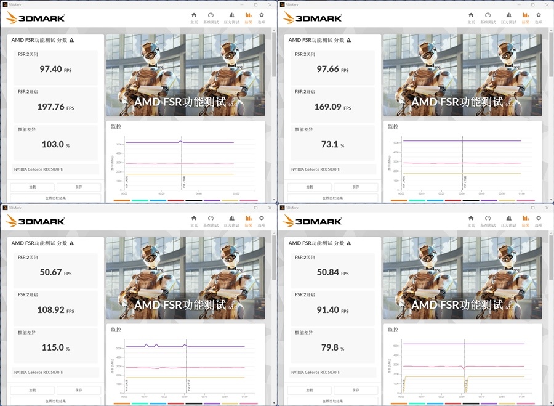Click the warning triangle in the 50.67 FPS window
Viewport: 554px width, 406px height.
pyautogui.click(x=72, y=243)
